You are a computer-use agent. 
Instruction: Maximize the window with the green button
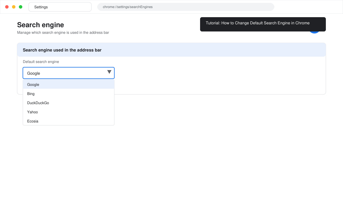[x=21, y=7]
